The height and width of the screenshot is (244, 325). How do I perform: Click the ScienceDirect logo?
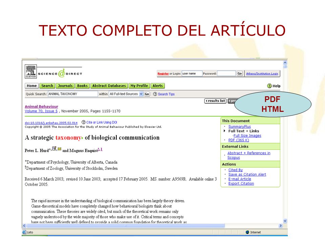(x=60, y=73)
